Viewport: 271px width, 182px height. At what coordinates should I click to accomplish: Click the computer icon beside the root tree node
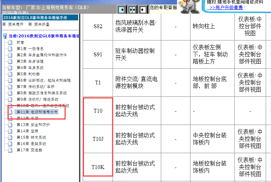click(x=5, y=36)
